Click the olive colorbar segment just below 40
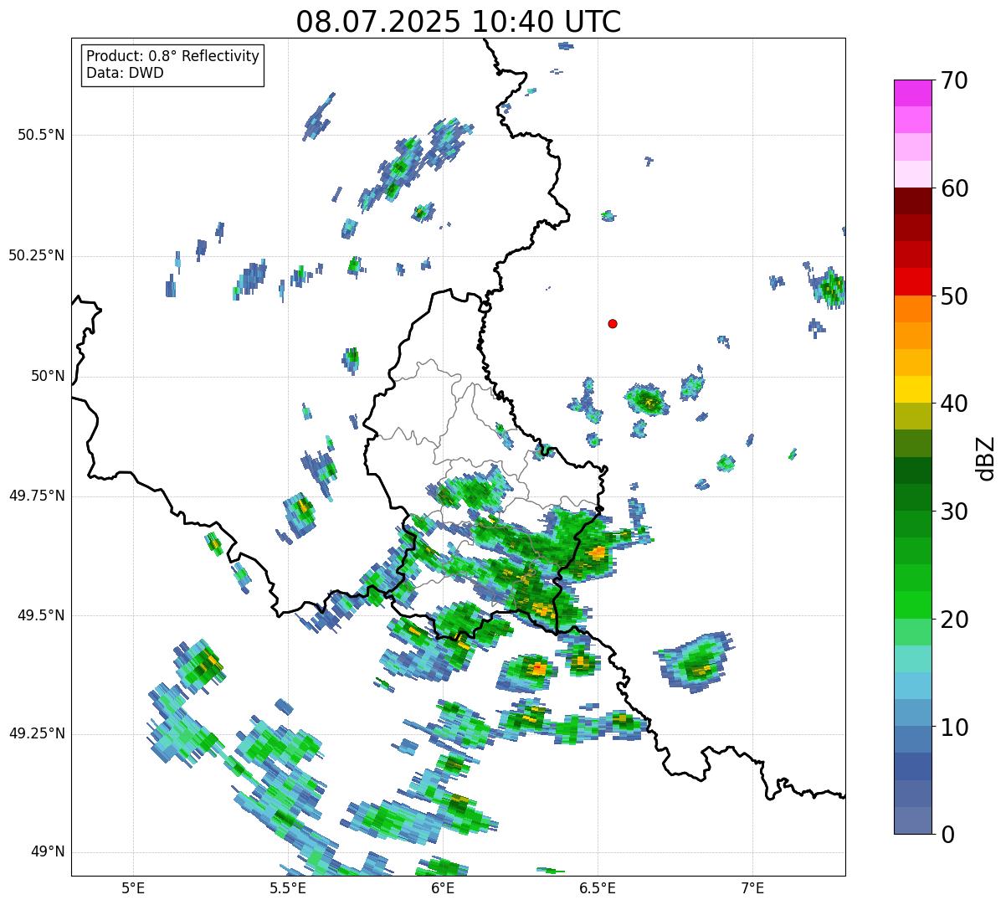This screenshot has width=1006, height=905. pyautogui.click(x=912, y=416)
